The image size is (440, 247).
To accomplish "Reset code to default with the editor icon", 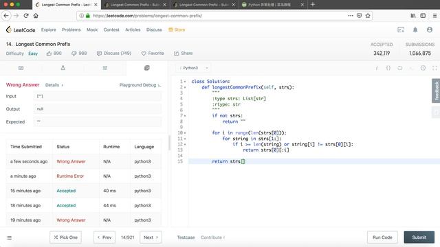I will (400, 68).
